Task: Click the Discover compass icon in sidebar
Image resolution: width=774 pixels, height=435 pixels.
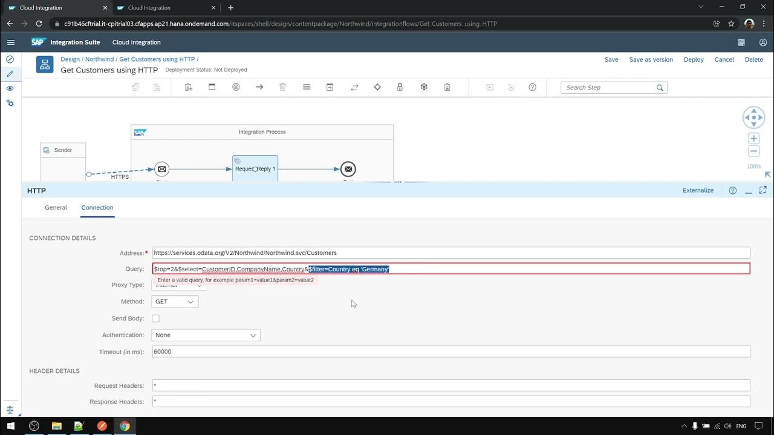Action: [10, 59]
